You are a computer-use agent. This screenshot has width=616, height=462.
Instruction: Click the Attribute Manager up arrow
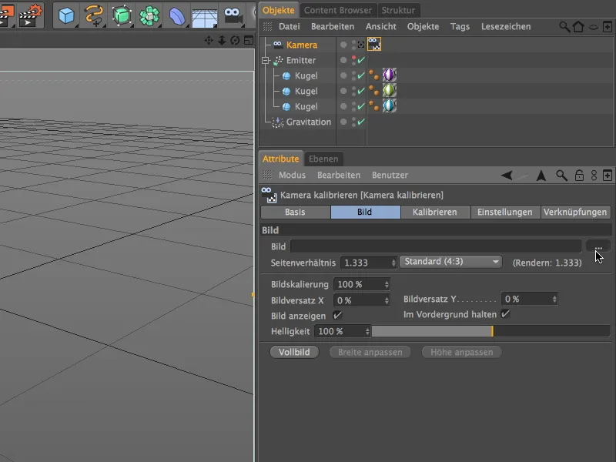[541, 176]
